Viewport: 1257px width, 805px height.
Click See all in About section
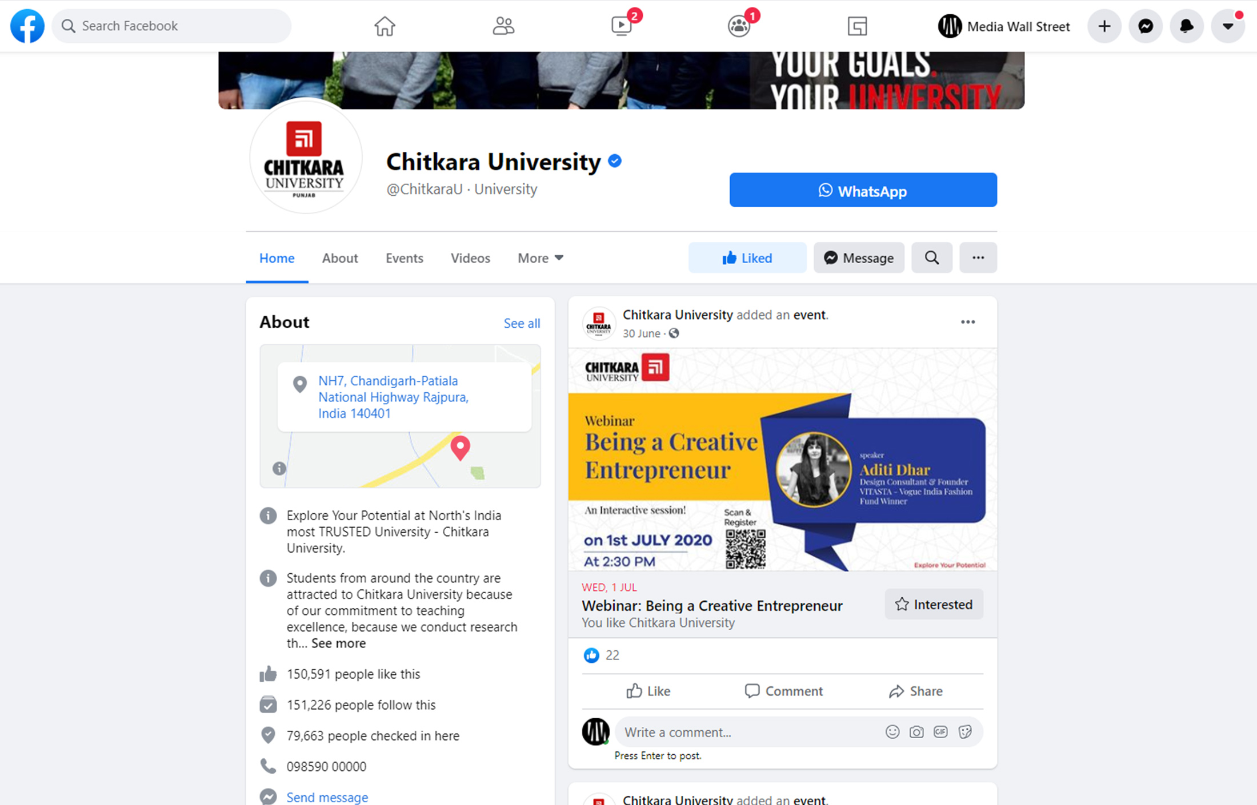coord(522,323)
